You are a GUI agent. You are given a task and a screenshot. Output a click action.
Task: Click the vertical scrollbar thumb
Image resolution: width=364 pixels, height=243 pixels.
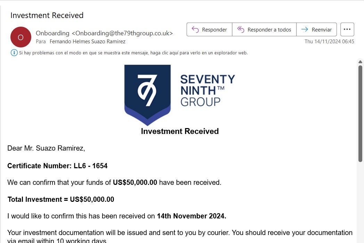tap(360, 112)
